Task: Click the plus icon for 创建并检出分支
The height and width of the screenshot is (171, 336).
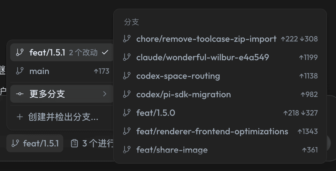Action: [20, 117]
